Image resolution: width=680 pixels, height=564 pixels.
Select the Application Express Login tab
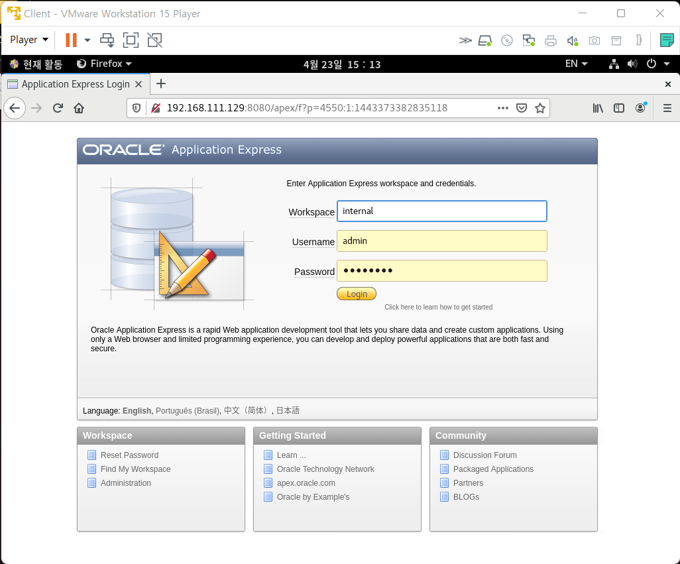[76, 84]
